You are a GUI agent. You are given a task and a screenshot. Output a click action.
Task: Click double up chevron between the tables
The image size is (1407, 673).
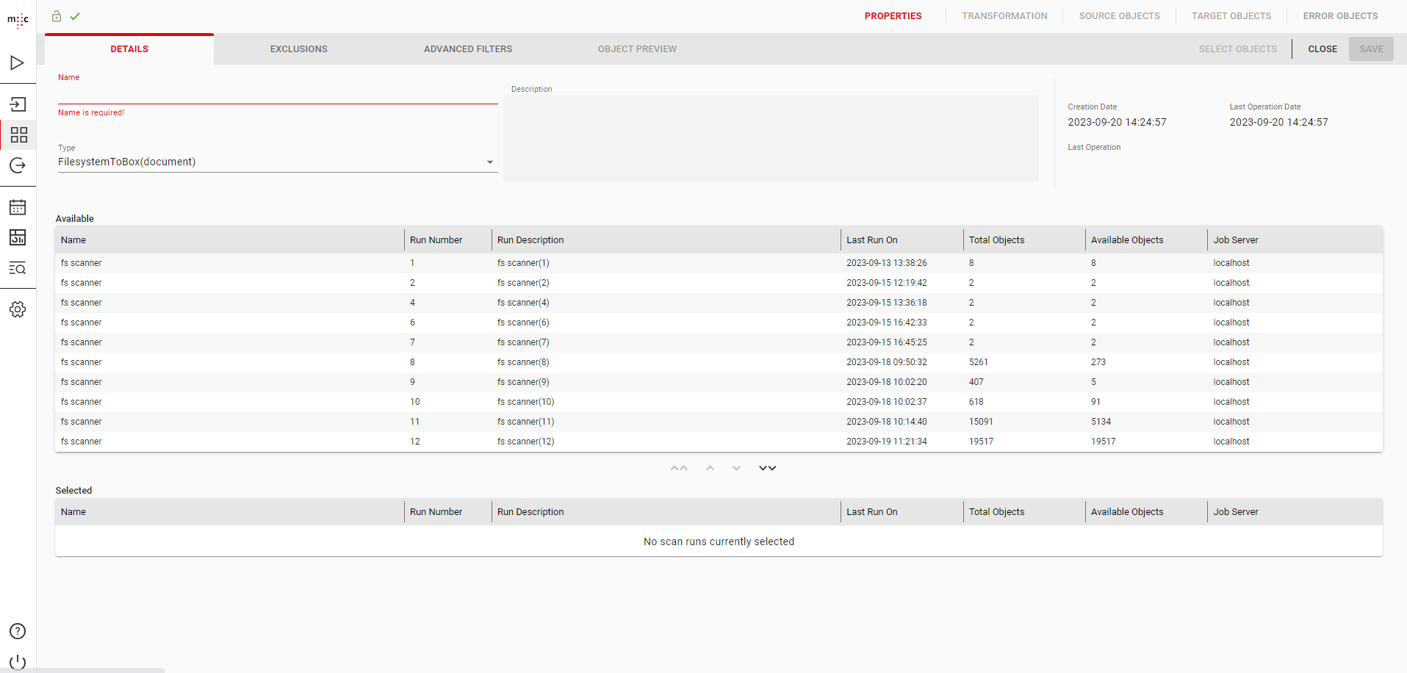[679, 468]
